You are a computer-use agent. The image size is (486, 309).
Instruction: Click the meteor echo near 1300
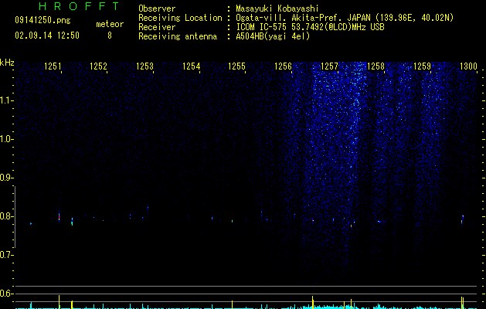pos(463,219)
